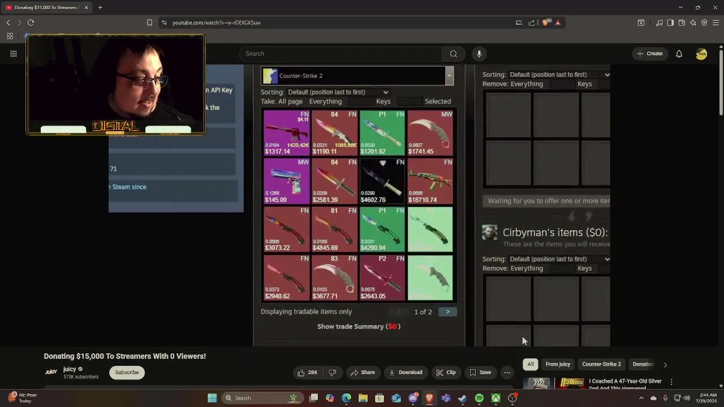Bookmark this page via address bar icon
Image resolution: width=724 pixels, height=407 pixels.
[x=149, y=23]
